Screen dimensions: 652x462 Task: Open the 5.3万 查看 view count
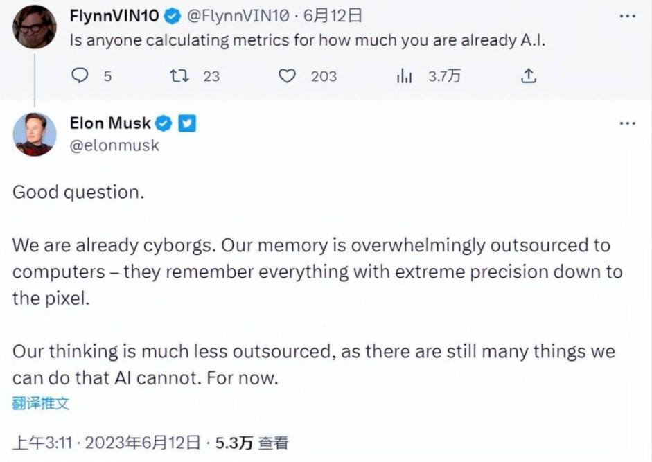[252, 443]
